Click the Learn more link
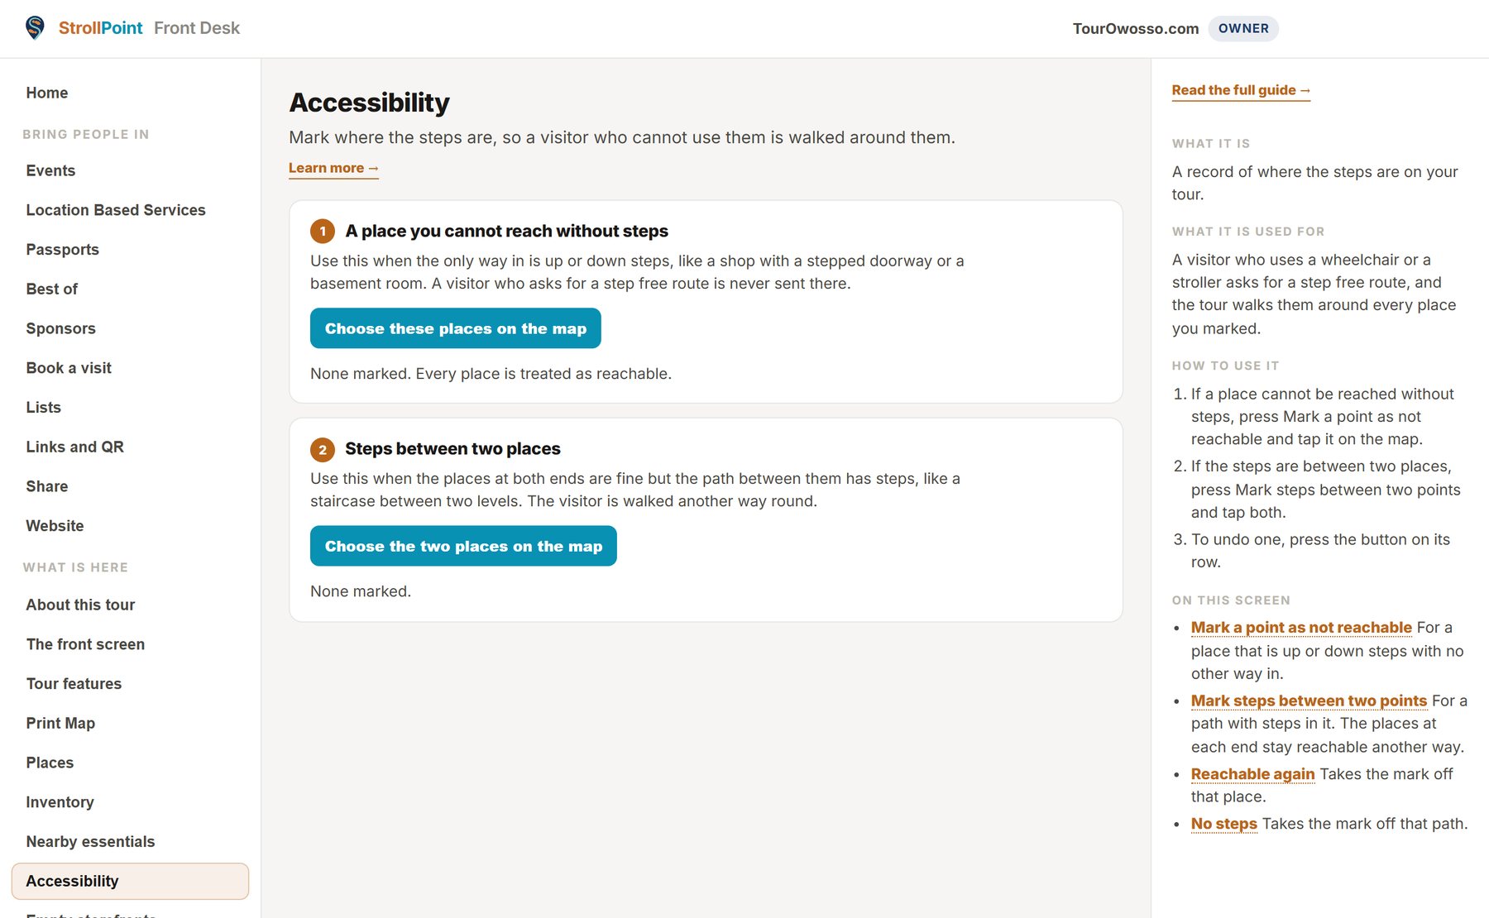Screen dimensions: 1489x918 click(x=333, y=168)
